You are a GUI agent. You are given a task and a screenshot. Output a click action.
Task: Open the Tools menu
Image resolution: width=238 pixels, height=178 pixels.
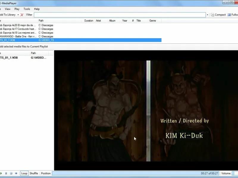pos(27,9)
